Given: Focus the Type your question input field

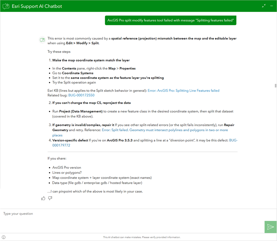Looking at the screenshot, I should (114, 214).
